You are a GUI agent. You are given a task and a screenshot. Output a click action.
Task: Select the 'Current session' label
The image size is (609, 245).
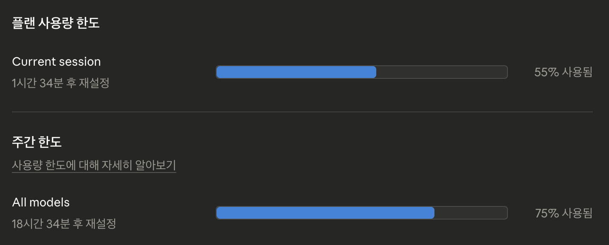tap(56, 61)
